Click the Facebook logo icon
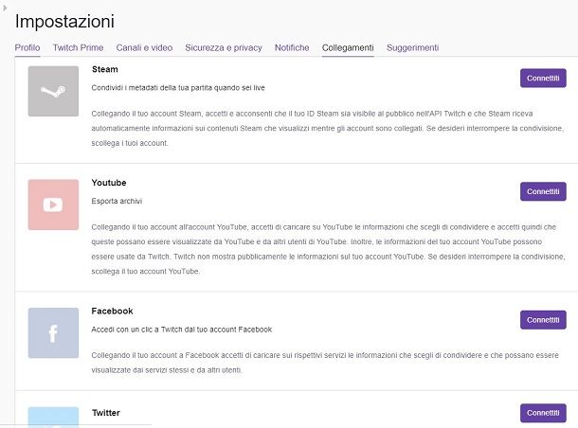 [53, 332]
